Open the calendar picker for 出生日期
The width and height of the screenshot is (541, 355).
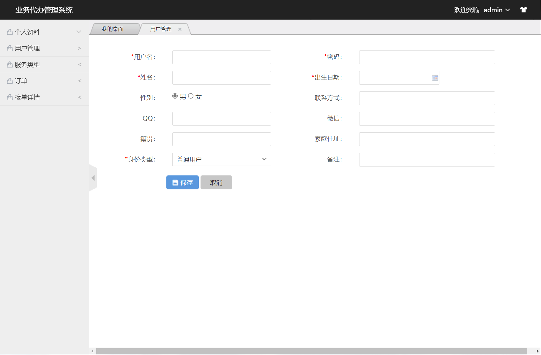click(x=435, y=77)
